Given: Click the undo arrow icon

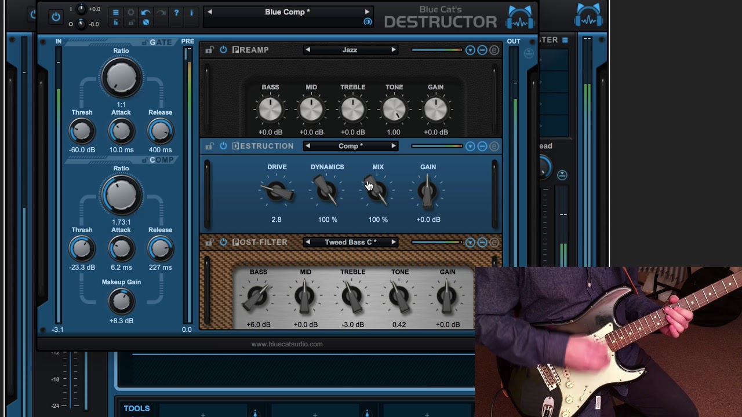Looking at the screenshot, I should pyautogui.click(x=146, y=12).
